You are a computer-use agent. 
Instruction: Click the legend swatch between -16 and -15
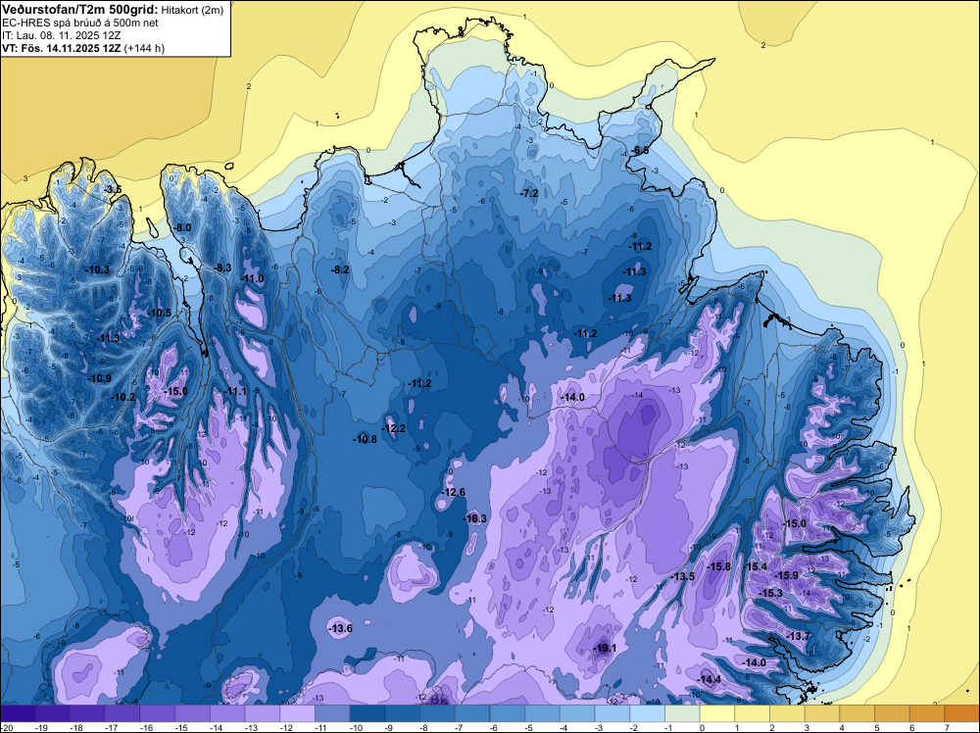(x=158, y=713)
